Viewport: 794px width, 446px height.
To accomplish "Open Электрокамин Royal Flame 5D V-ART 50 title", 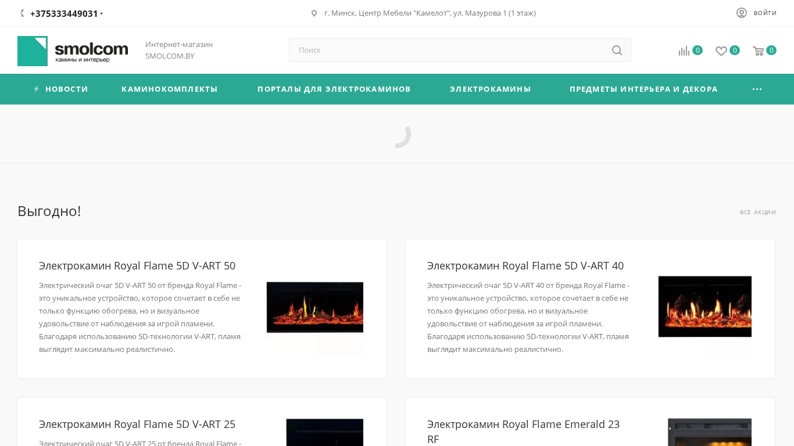I will tap(137, 265).
